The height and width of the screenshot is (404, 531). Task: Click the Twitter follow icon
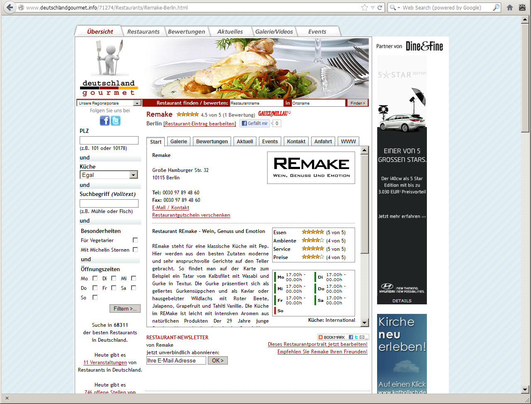[115, 120]
